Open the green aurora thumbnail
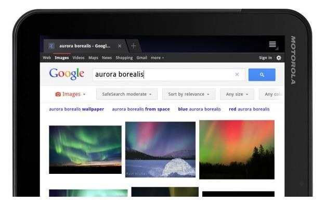 click(x=85, y=149)
